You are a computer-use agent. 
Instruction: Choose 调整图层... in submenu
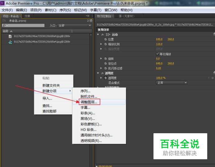(99, 102)
